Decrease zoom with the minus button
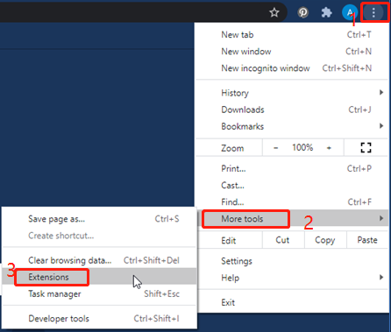The height and width of the screenshot is (332, 391). pyautogui.click(x=275, y=148)
